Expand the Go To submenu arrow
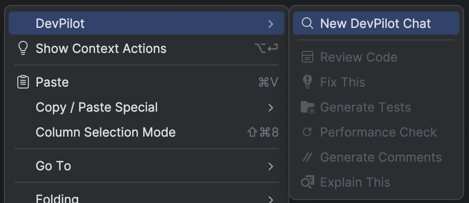The height and width of the screenshot is (203, 469). point(271,166)
